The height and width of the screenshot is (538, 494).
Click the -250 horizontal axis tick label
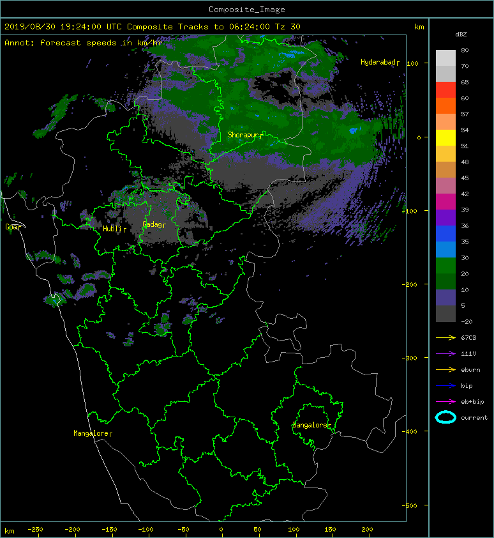[35, 530]
